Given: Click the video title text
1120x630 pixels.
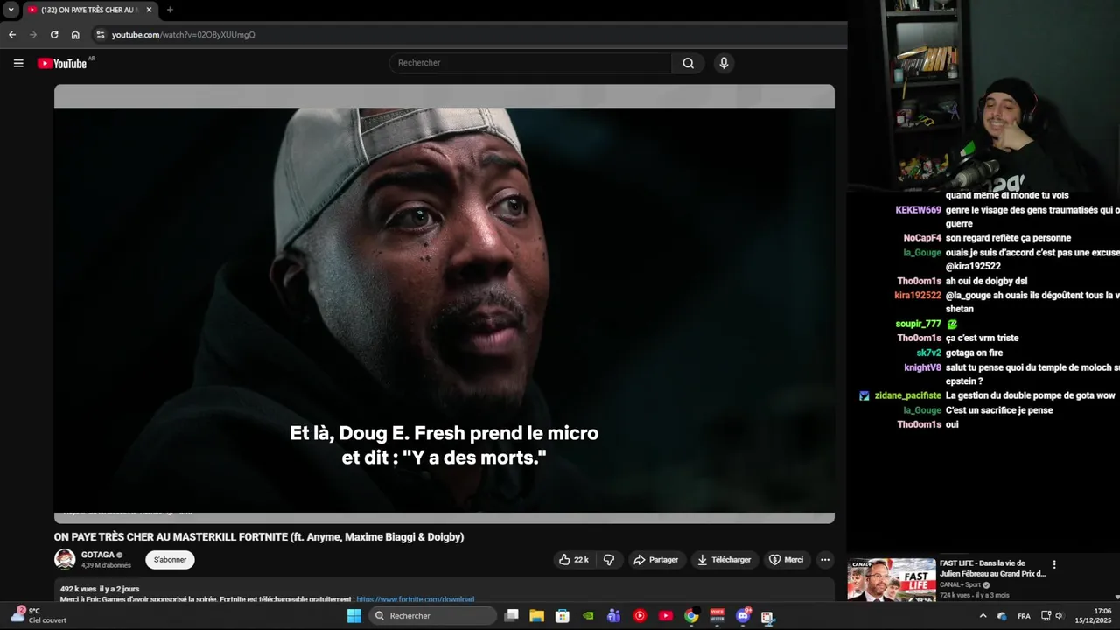Looking at the screenshot, I should tap(259, 537).
